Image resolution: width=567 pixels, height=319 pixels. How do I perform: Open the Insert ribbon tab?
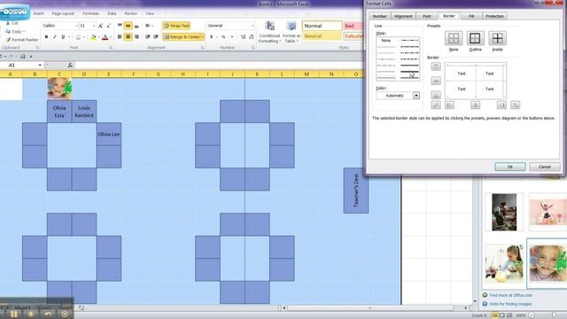coord(38,13)
